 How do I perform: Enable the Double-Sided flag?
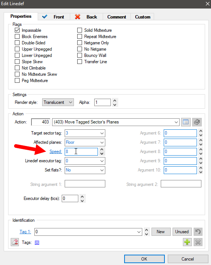click(x=17, y=43)
